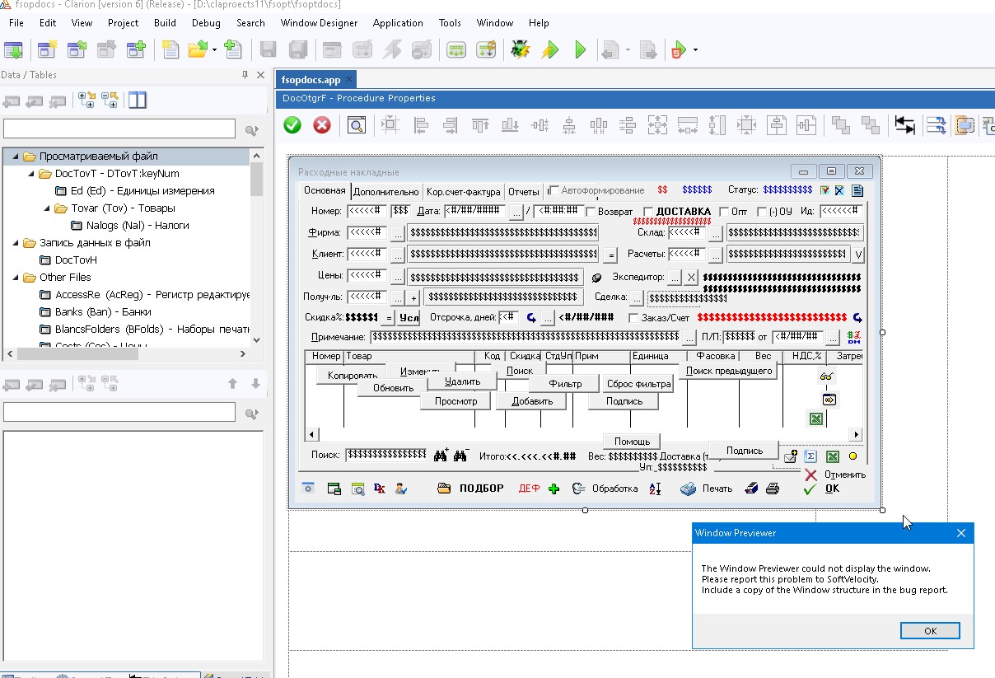The height and width of the screenshot is (678, 995).
Task: Collapse the Просматриваемый файл tree node
Action: coord(16,157)
